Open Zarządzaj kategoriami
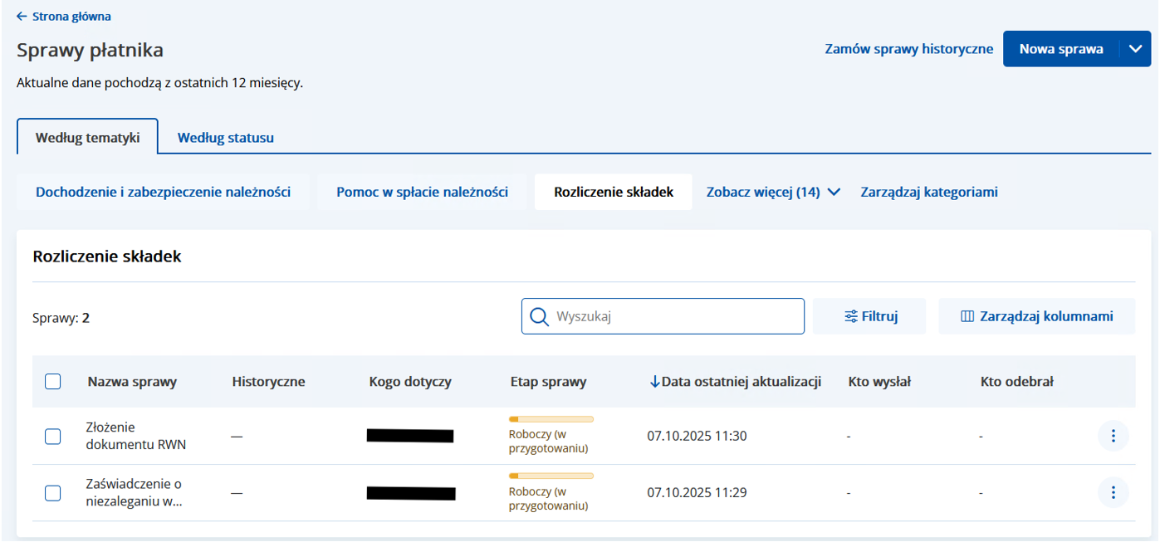1160x542 pixels. tap(928, 191)
